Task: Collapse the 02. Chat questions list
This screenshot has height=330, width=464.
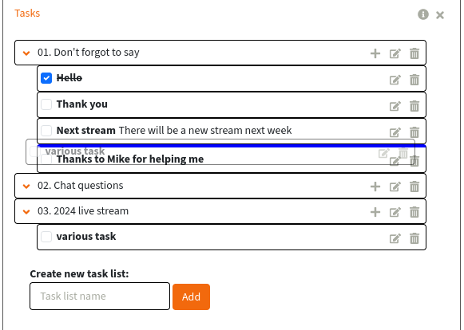Action: point(26,187)
